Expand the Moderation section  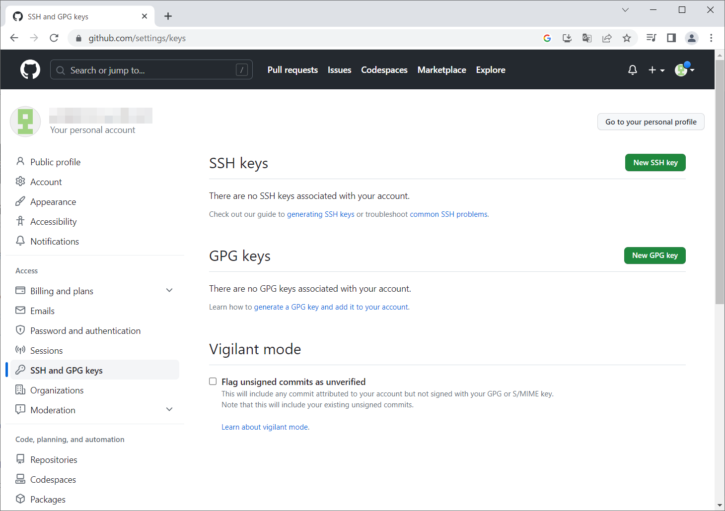tap(169, 409)
